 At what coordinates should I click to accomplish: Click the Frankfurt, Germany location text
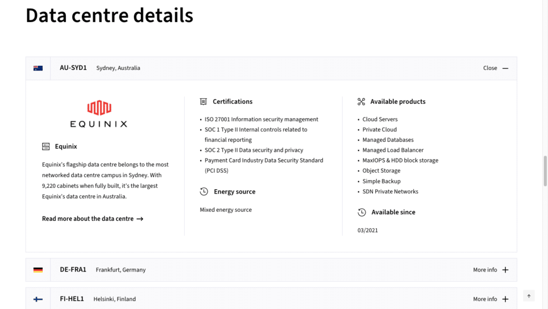(120, 270)
